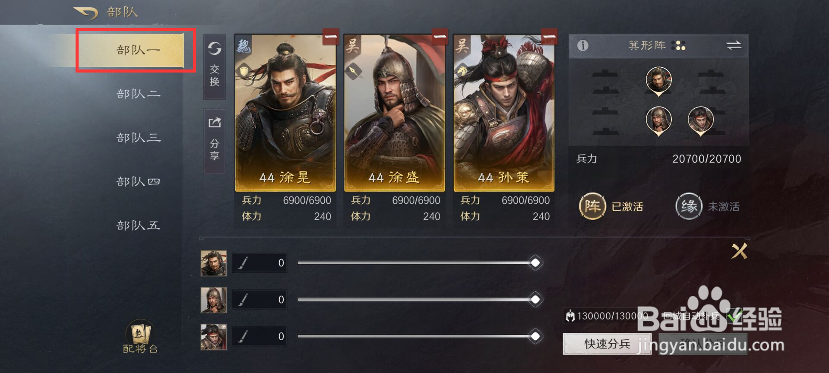Viewport: 829px width, 373px height.
Task: Select the 部队二 tab
Action: click(138, 94)
